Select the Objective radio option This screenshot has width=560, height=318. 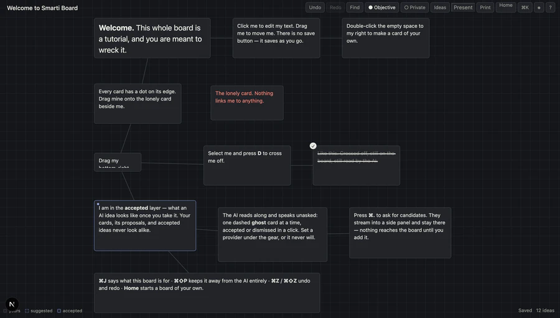[382, 7]
